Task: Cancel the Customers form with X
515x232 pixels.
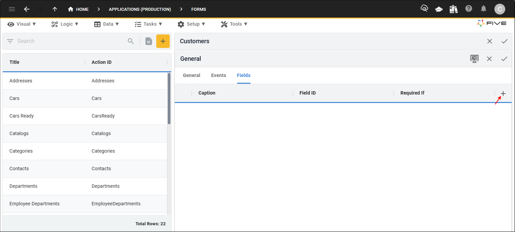Action: point(490,41)
